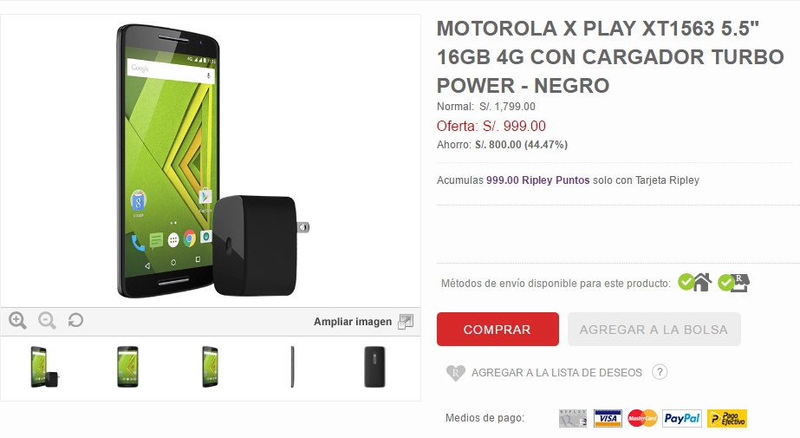Click the red COMPRAR button
This screenshot has width=800, height=438.
498,330
